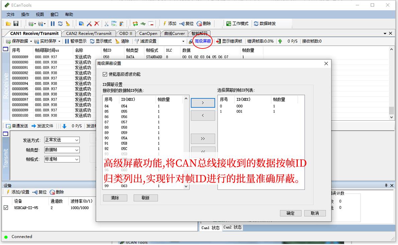Click the 确定 button in dialog

pyautogui.click(x=290, y=213)
